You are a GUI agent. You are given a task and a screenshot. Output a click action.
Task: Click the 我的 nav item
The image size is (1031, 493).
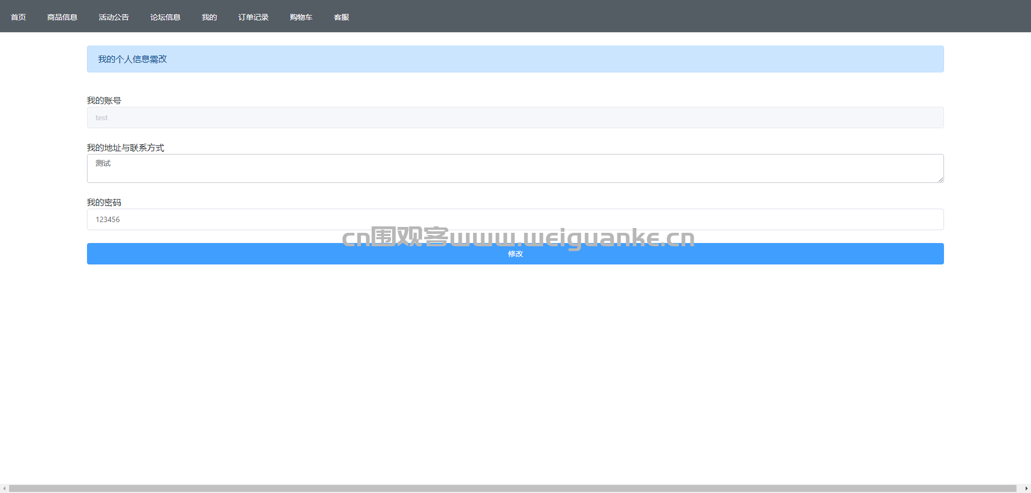click(209, 17)
